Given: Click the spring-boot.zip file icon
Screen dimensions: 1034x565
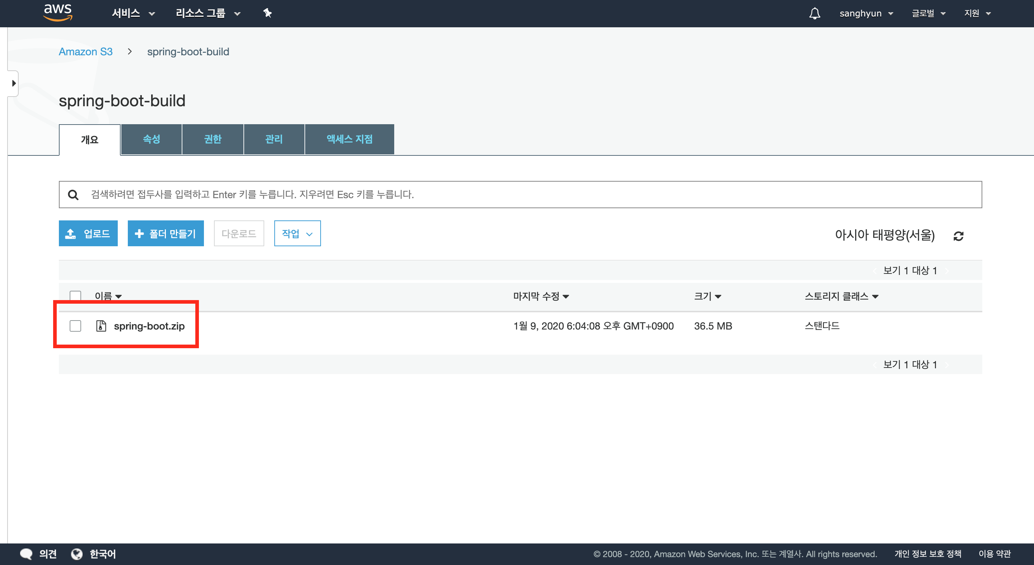Looking at the screenshot, I should 101,326.
